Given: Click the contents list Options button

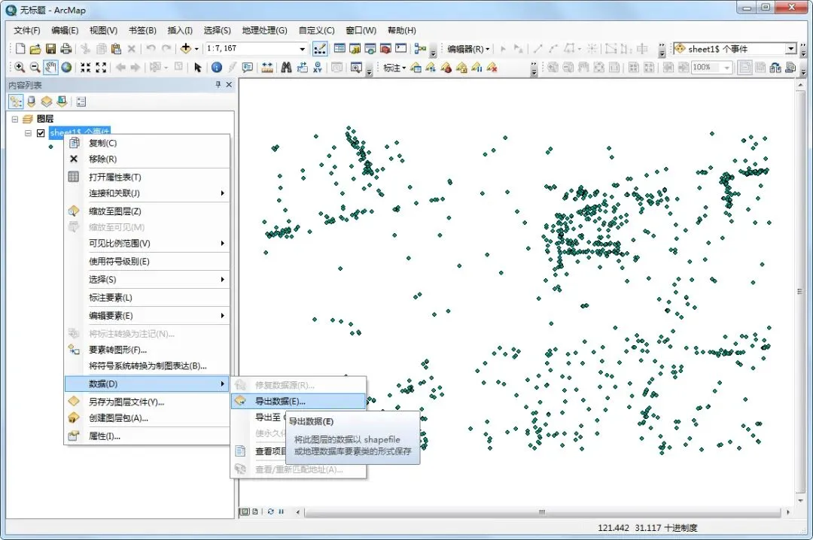Looking at the screenshot, I should point(81,102).
